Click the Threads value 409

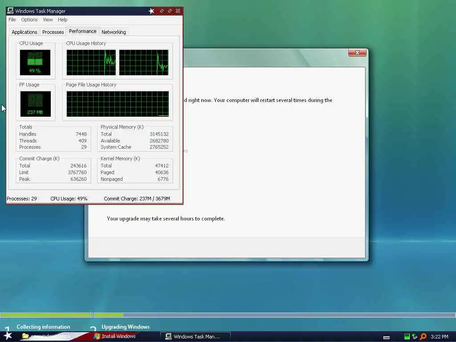[82, 141]
